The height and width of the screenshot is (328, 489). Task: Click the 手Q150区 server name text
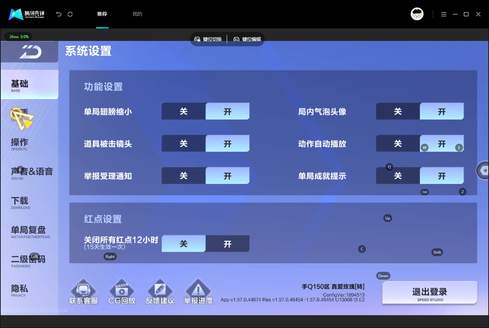[x=333, y=286]
